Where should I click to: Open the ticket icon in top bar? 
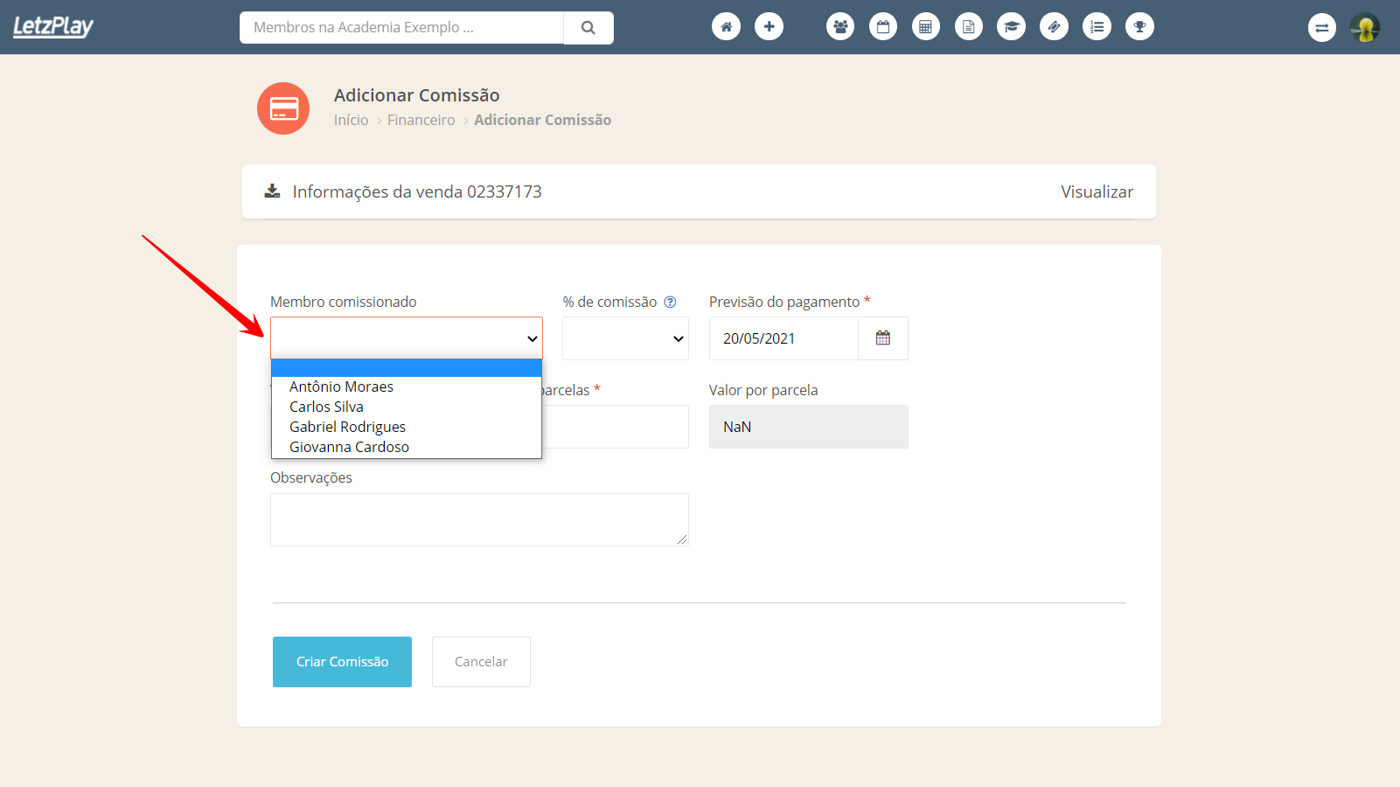tap(1054, 27)
